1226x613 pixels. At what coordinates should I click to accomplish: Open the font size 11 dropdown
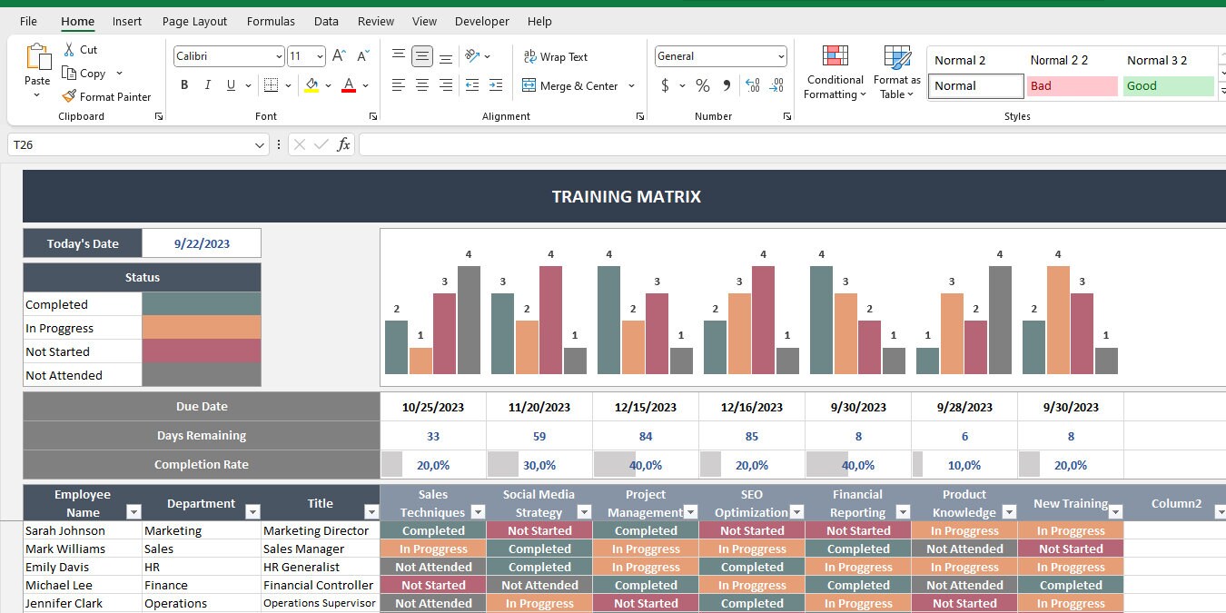[x=319, y=56]
